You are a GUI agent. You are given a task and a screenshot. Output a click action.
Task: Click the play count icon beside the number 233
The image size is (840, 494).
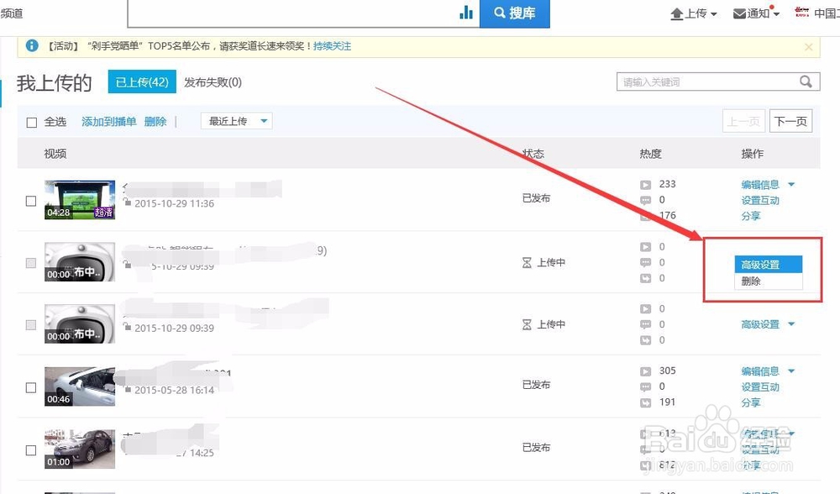646,184
